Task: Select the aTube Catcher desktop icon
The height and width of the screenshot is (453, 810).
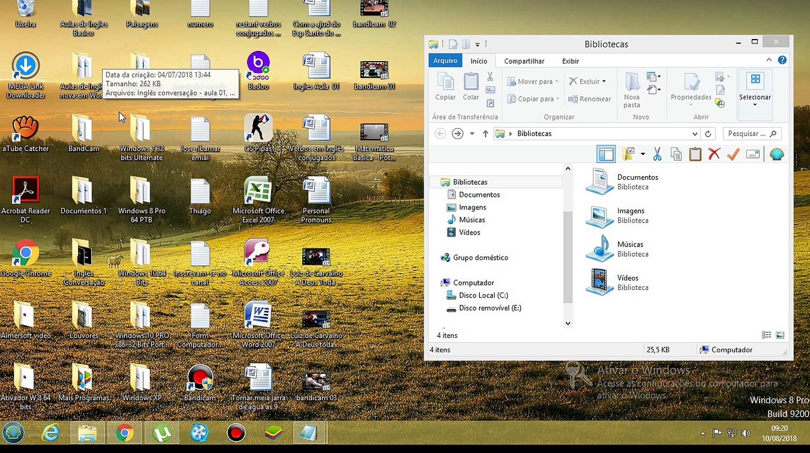Action: [26, 133]
